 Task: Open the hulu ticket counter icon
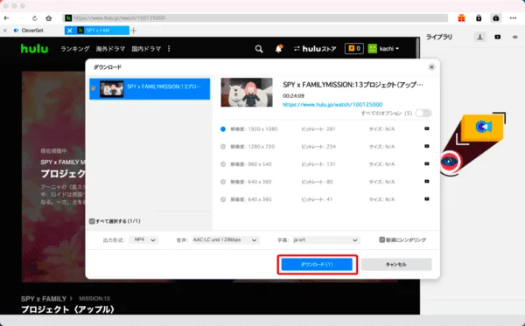coord(353,48)
